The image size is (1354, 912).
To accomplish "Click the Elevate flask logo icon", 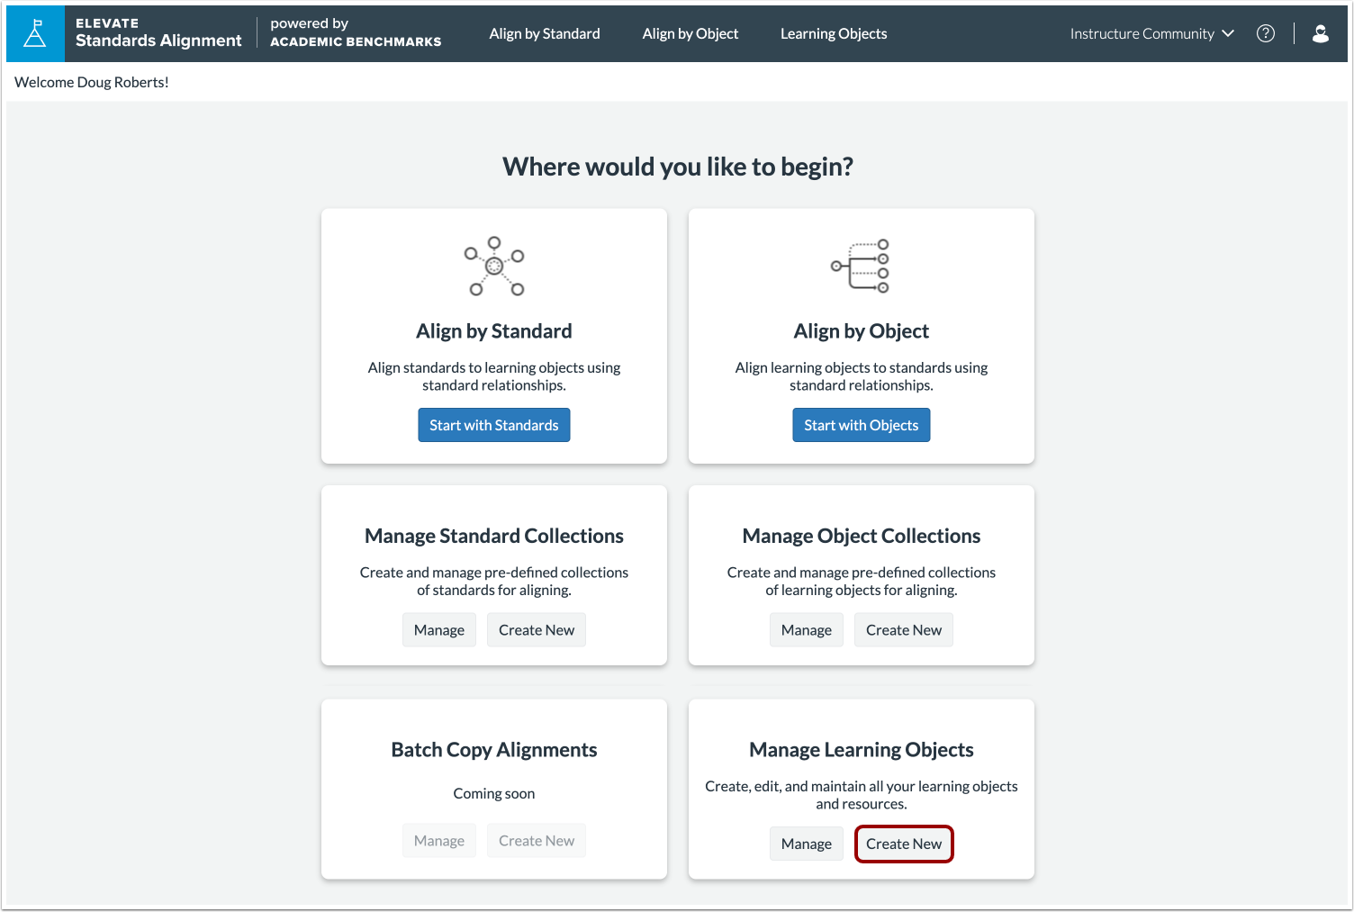I will [x=34, y=33].
